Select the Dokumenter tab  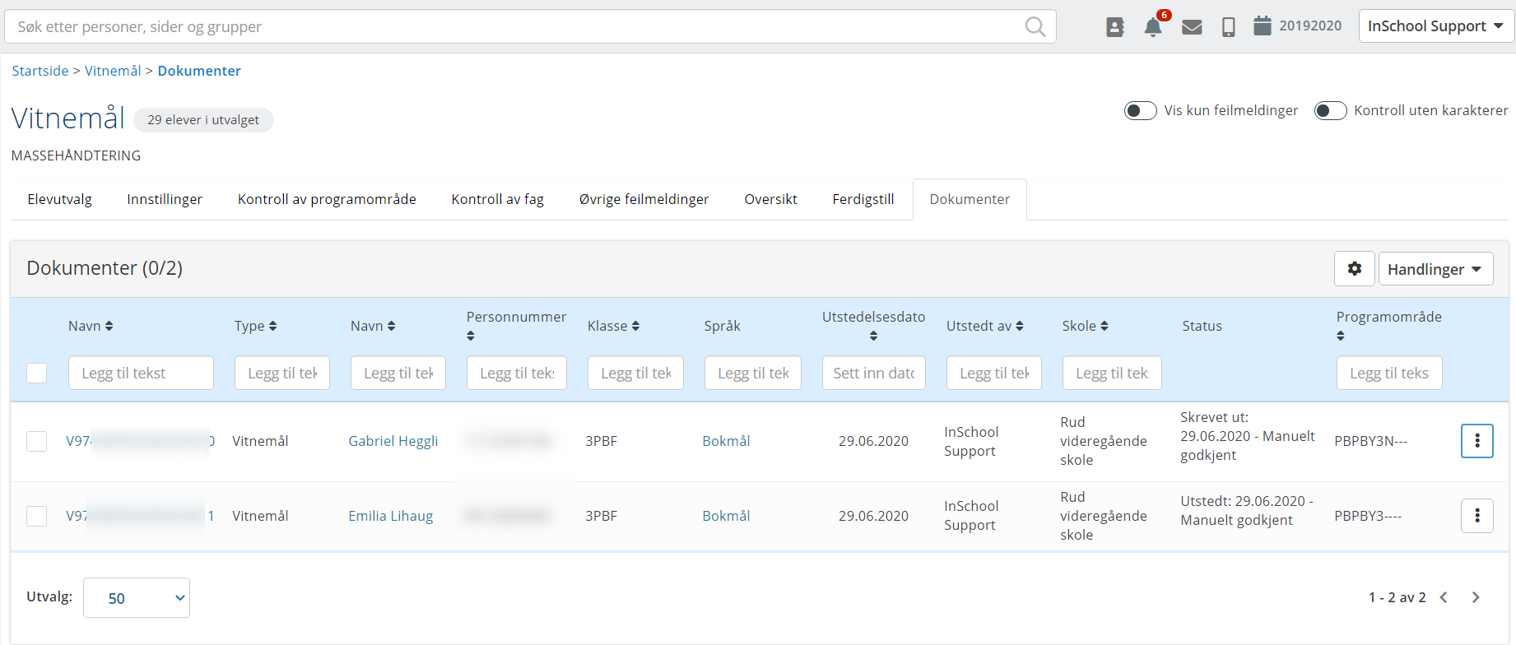point(970,199)
